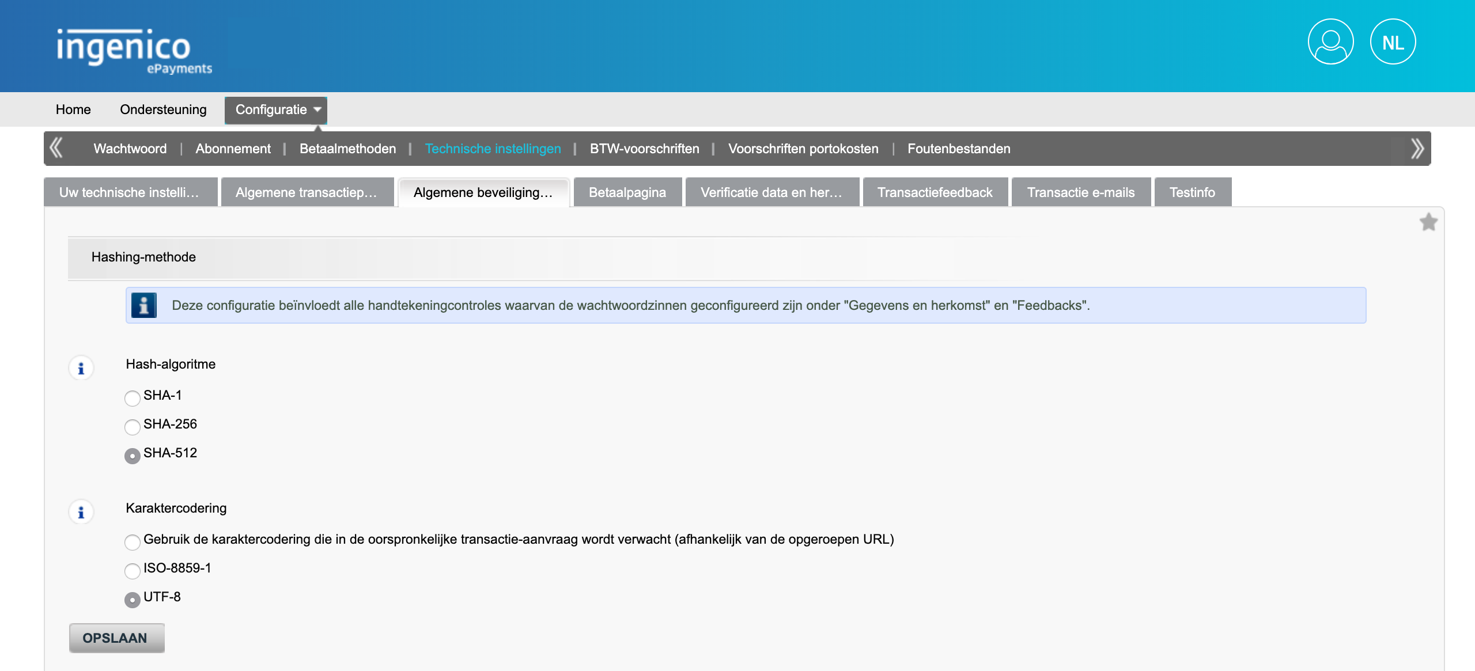1475x671 pixels.
Task: Open the NL language selector
Action: pos(1393,41)
